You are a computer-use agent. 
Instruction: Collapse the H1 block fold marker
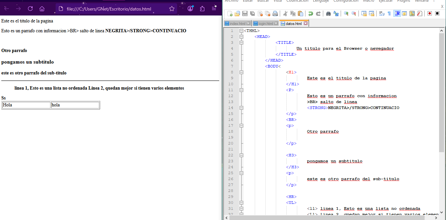[242, 72]
